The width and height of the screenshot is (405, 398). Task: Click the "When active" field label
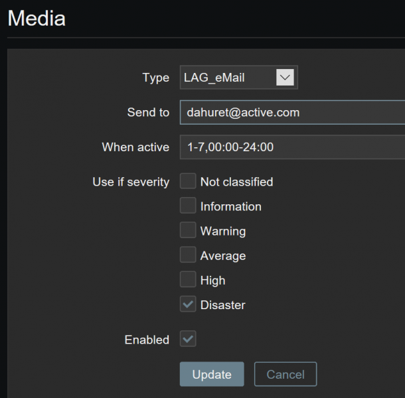coord(135,147)
